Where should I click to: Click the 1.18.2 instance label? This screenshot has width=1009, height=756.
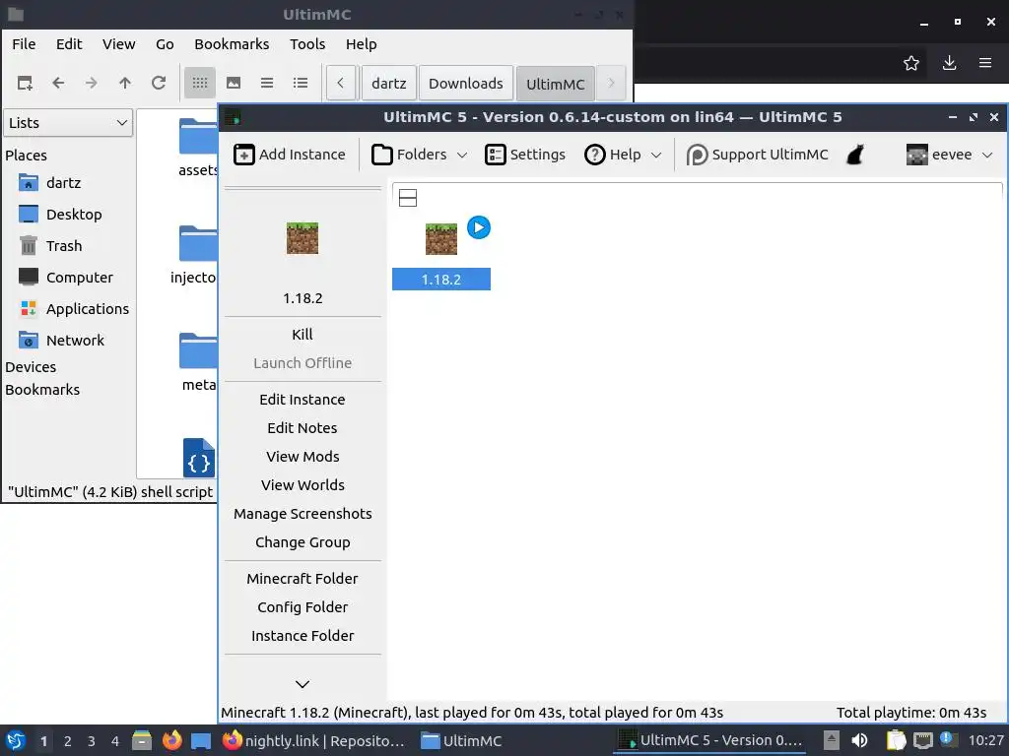pos(441,279)
